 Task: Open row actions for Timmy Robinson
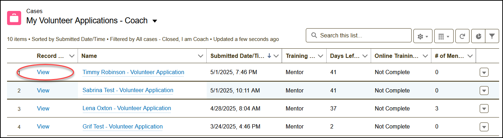(484, 72)
